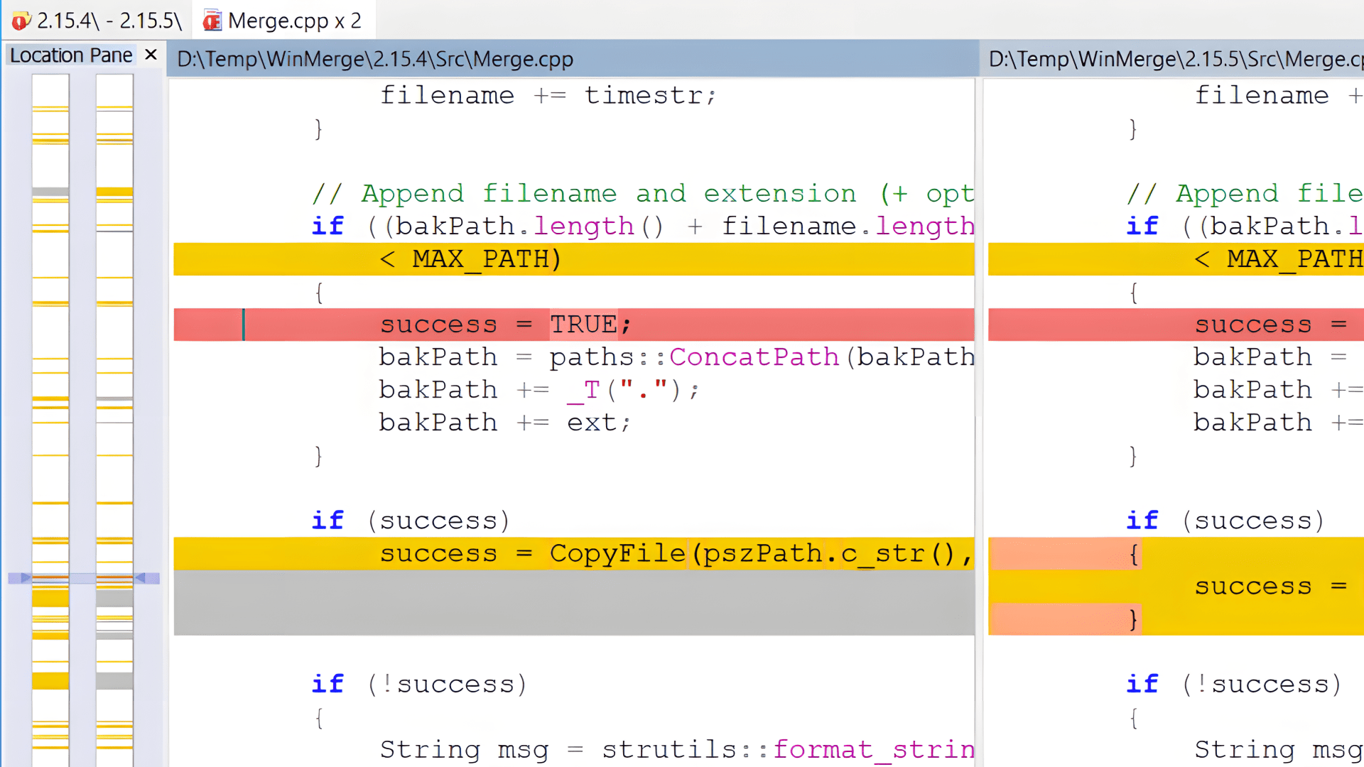Click the '// Append filename and extension' comment in the left pane
Image resolution: width=1364 pixels, height=767 pixels.
click(643, 193)
